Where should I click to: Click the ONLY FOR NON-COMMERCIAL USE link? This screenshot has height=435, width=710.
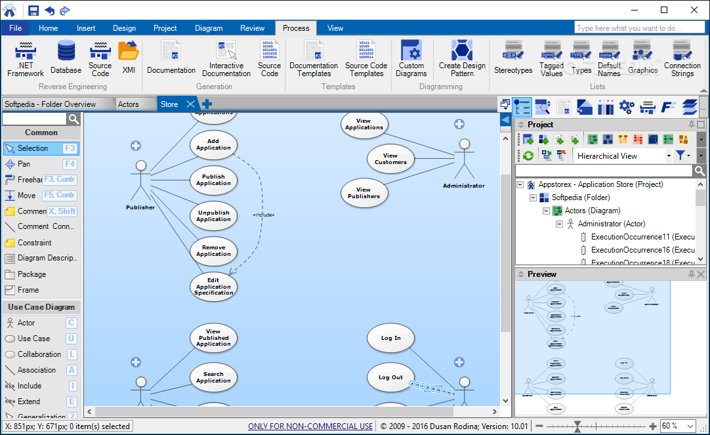pos(310,426)
